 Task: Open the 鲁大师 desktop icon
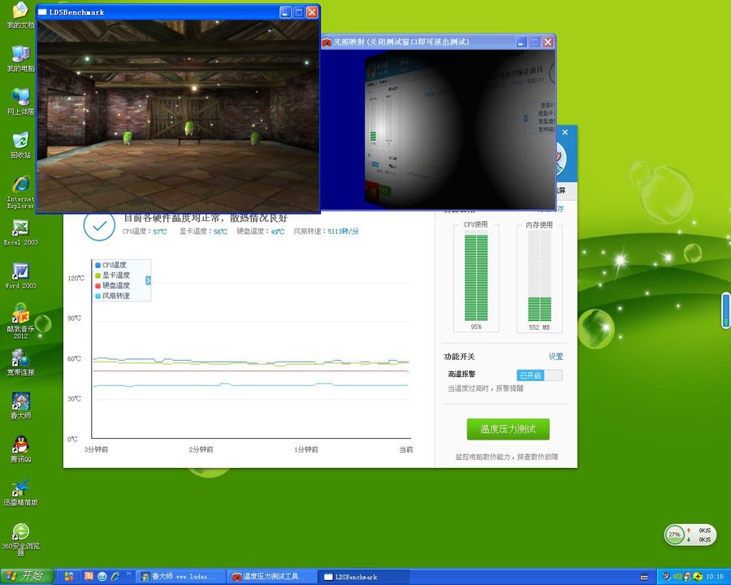tap(20, 402)
